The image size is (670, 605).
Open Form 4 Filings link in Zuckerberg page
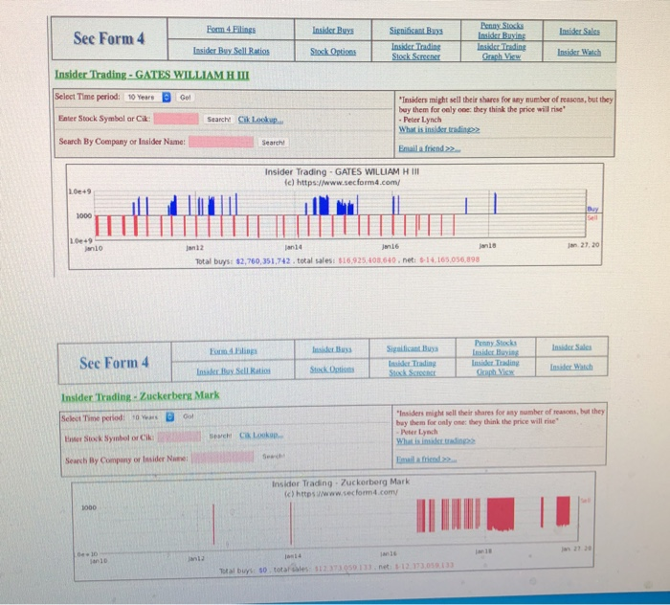tap(234, 351)
